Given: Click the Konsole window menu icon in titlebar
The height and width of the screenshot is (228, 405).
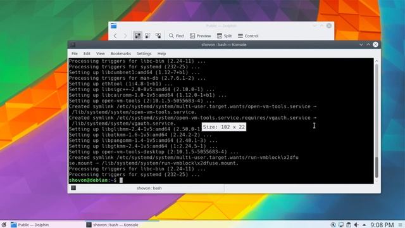Looking at the screenshot, I should pyautogui.click(x=73, y=44).
